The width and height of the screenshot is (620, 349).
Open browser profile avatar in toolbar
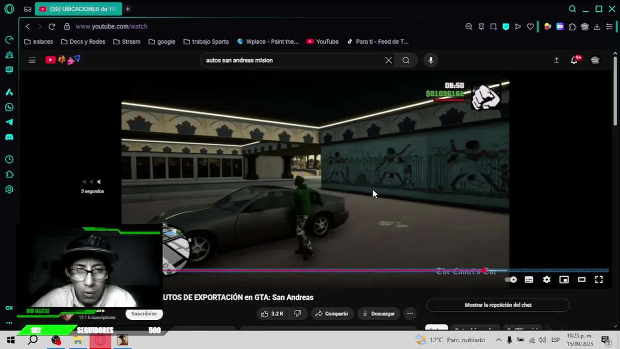click(x=585, y=27)
